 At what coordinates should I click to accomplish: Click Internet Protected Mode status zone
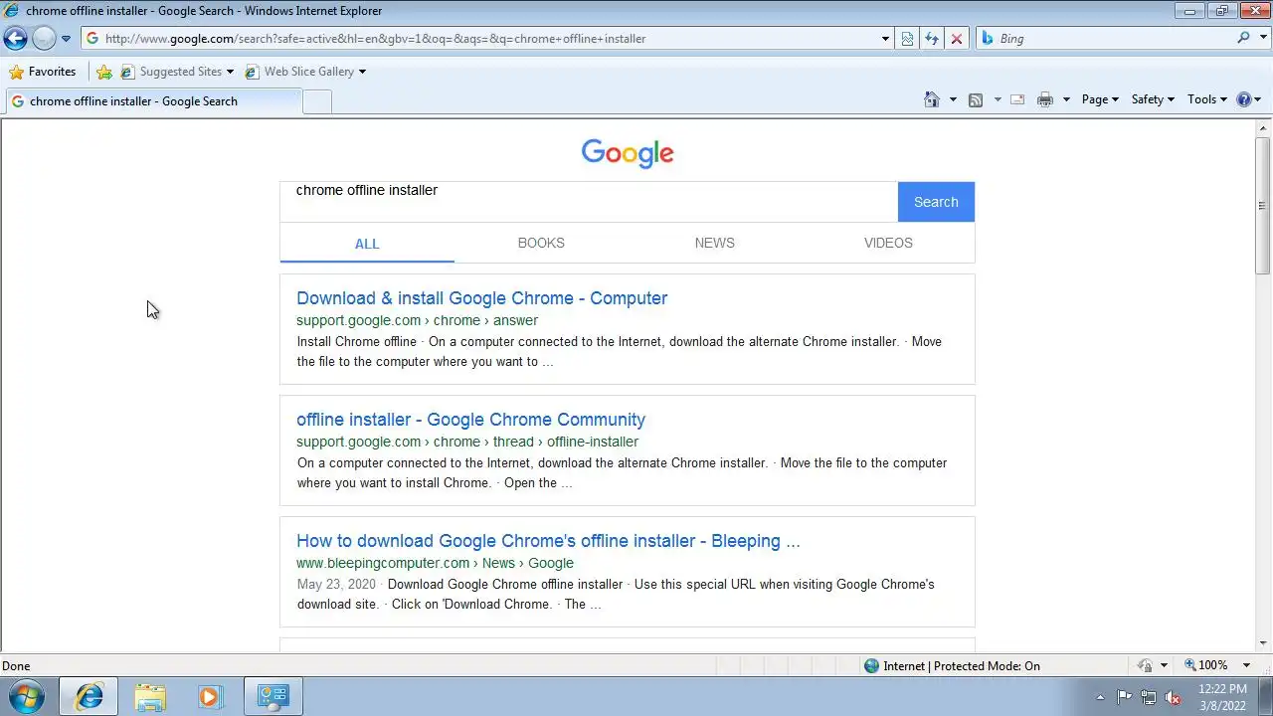click(x=952, y=666)
